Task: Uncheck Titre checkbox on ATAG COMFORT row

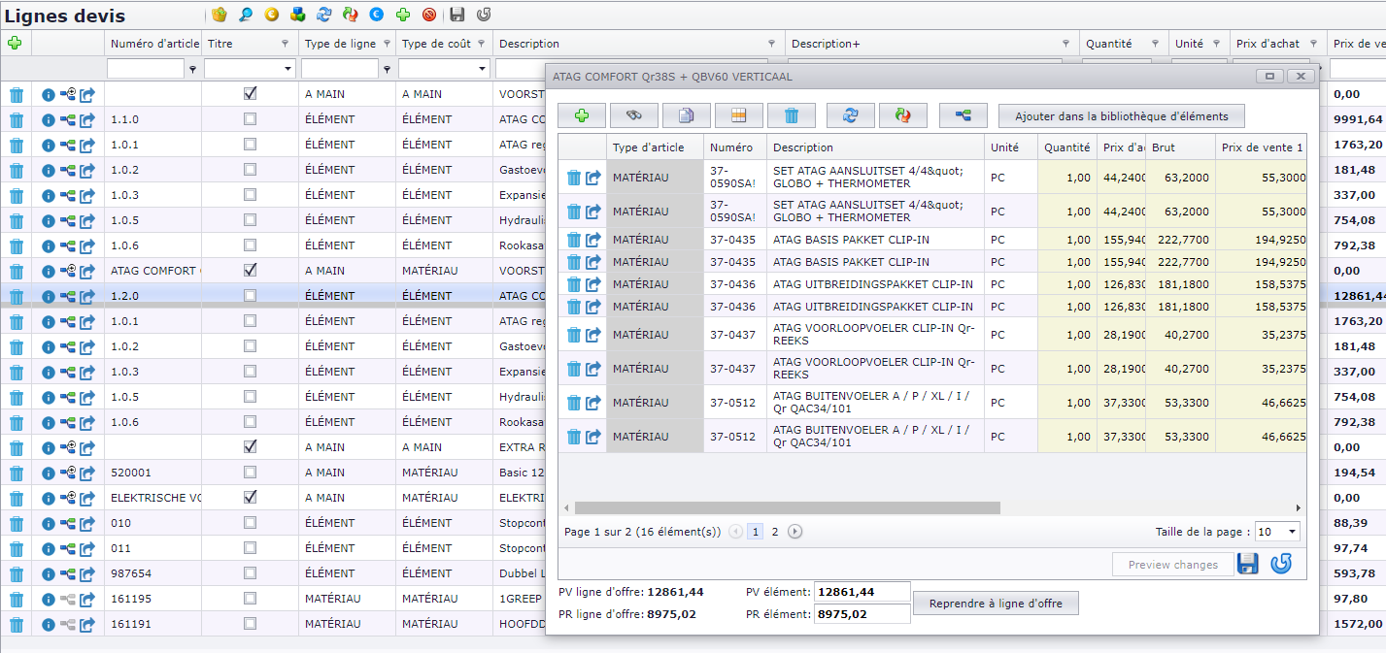Action: click(x=250, y=270)
